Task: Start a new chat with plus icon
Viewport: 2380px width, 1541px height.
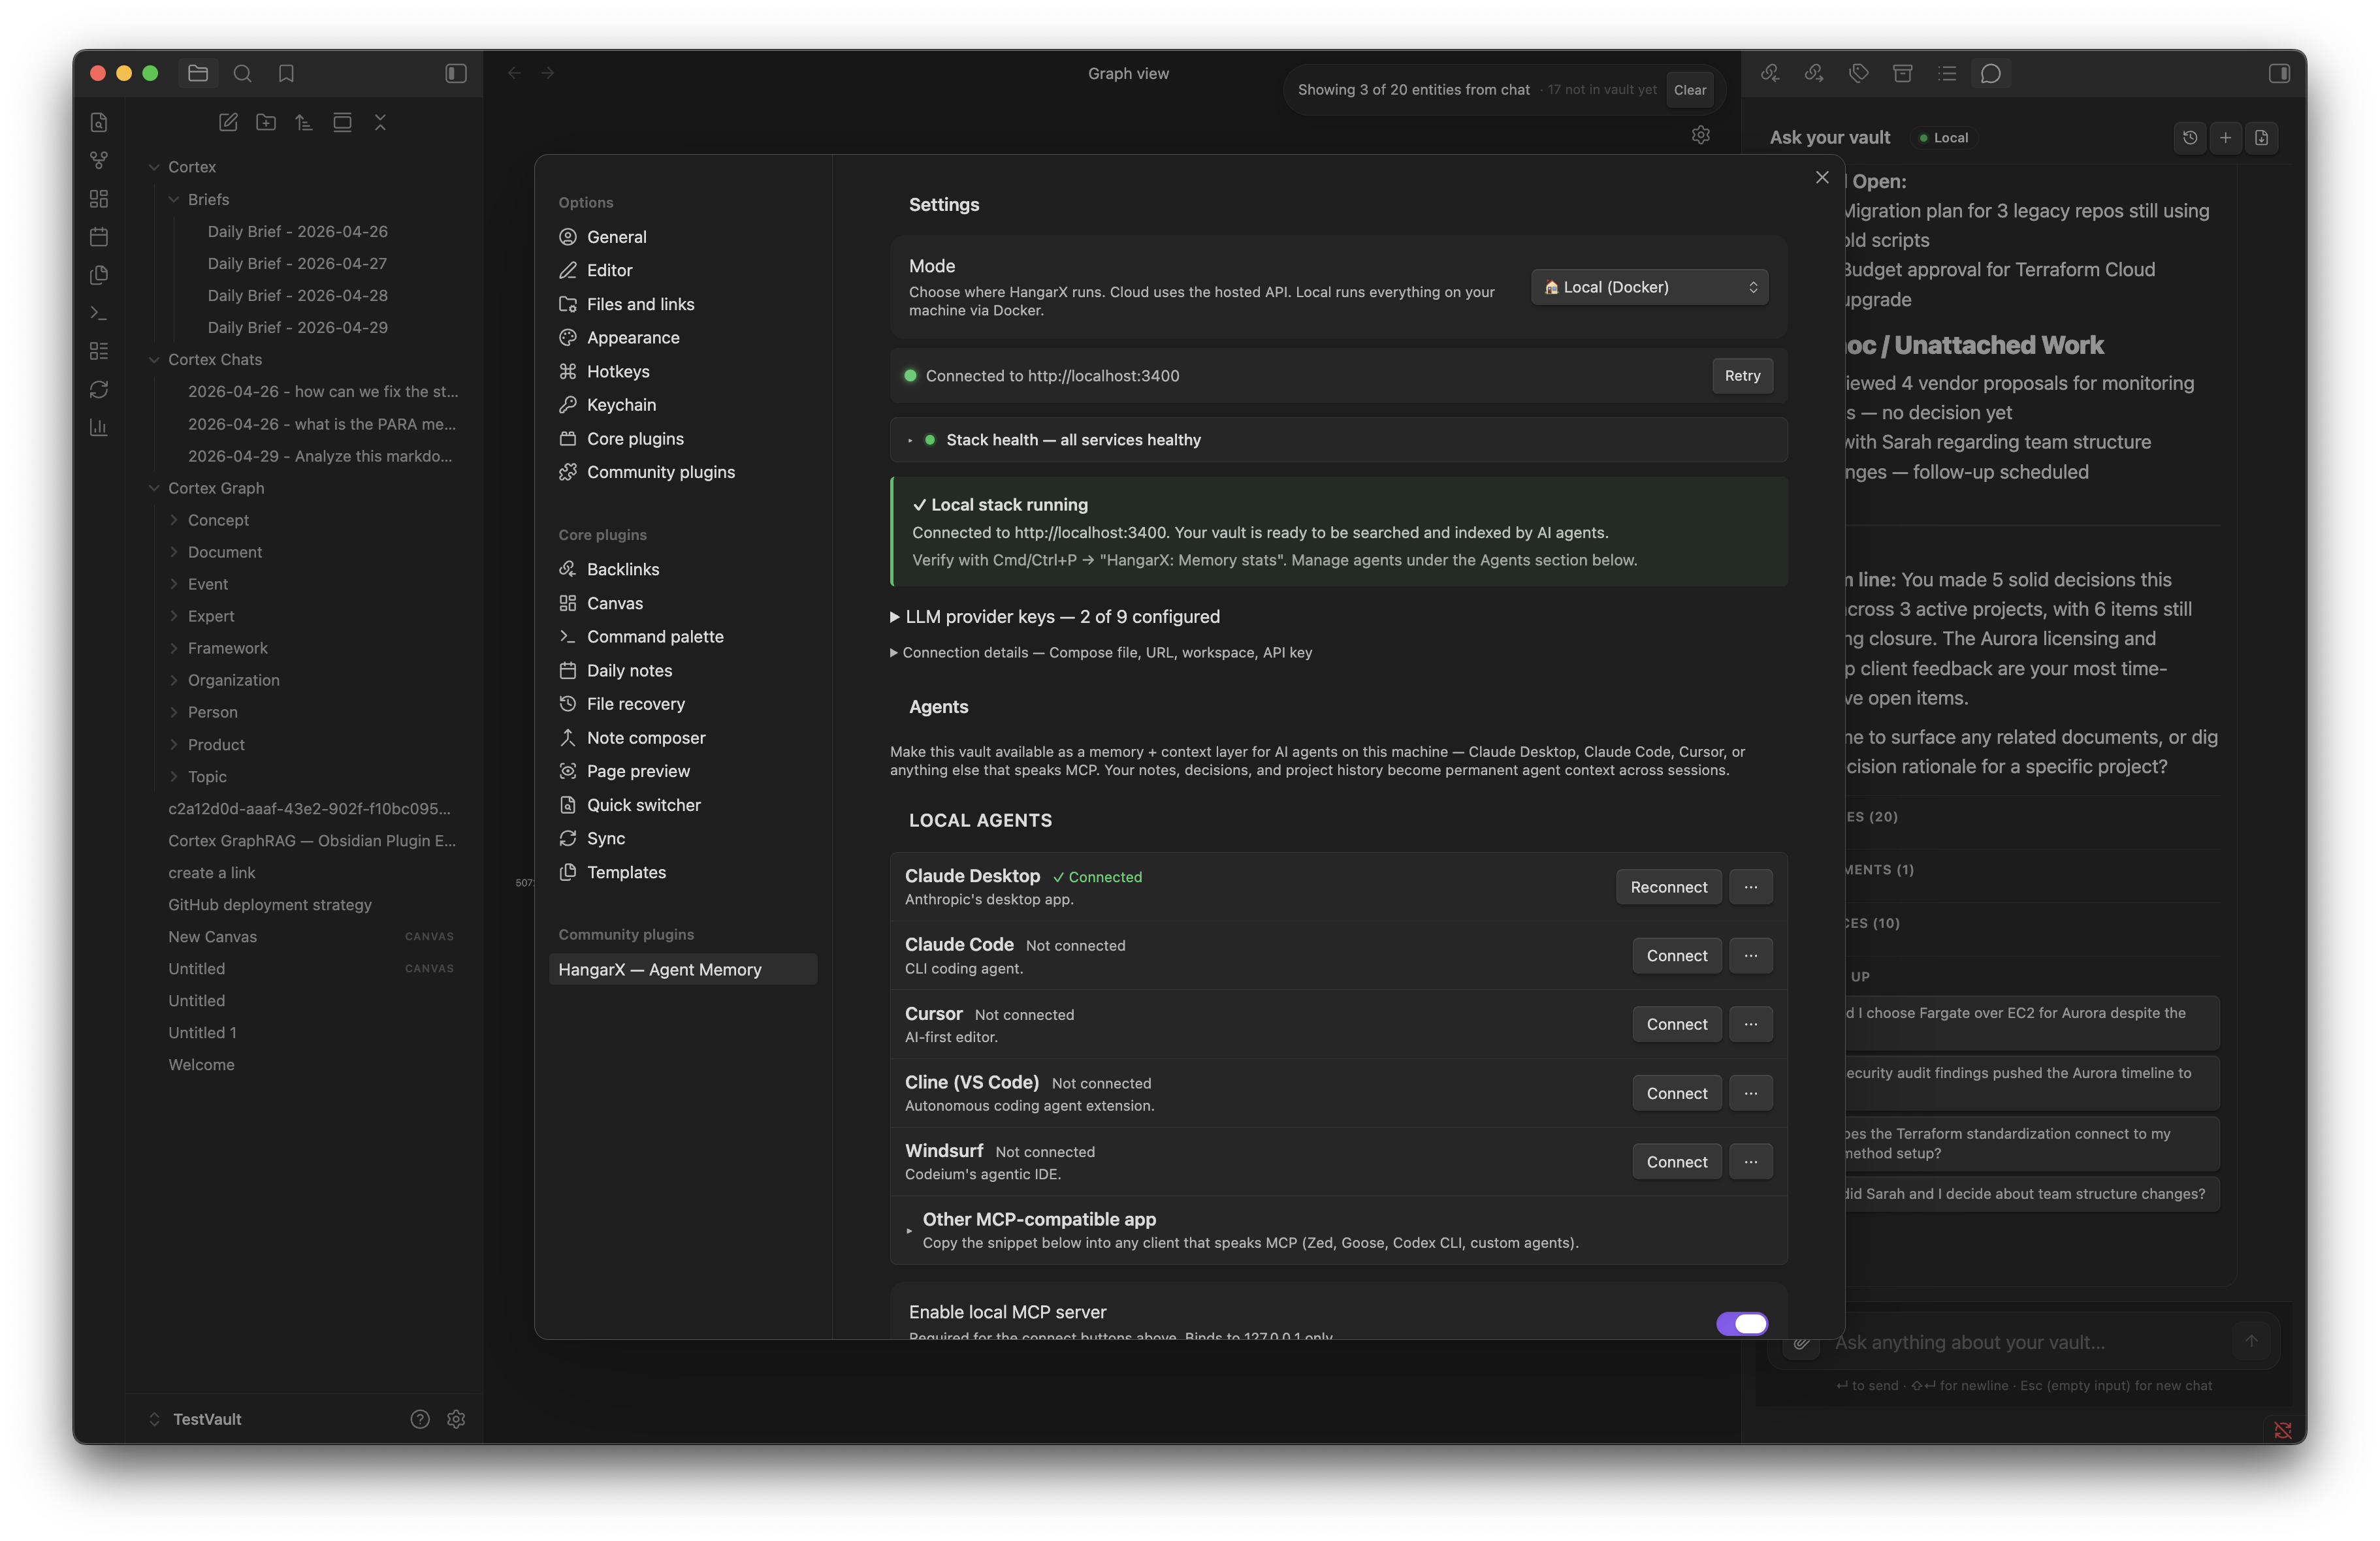Action: pyautogui.click(x=2226, y=137)
